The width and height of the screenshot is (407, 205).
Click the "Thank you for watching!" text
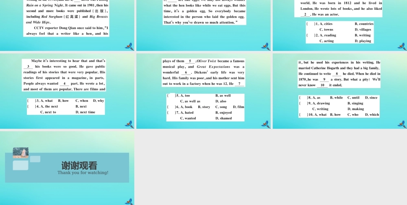click(83, 173)
